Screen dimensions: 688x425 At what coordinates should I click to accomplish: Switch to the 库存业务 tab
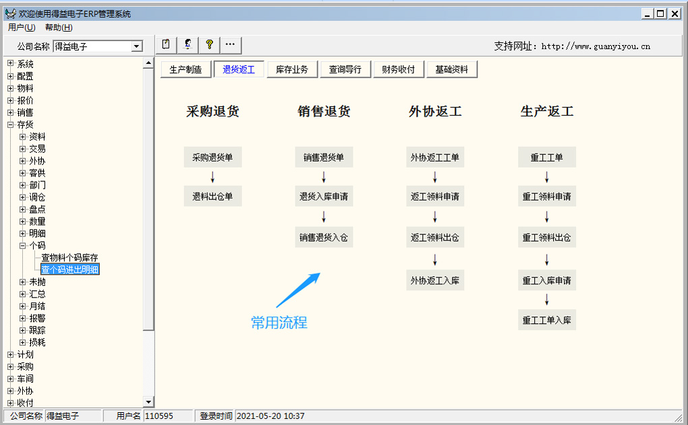tap(292, 69)
